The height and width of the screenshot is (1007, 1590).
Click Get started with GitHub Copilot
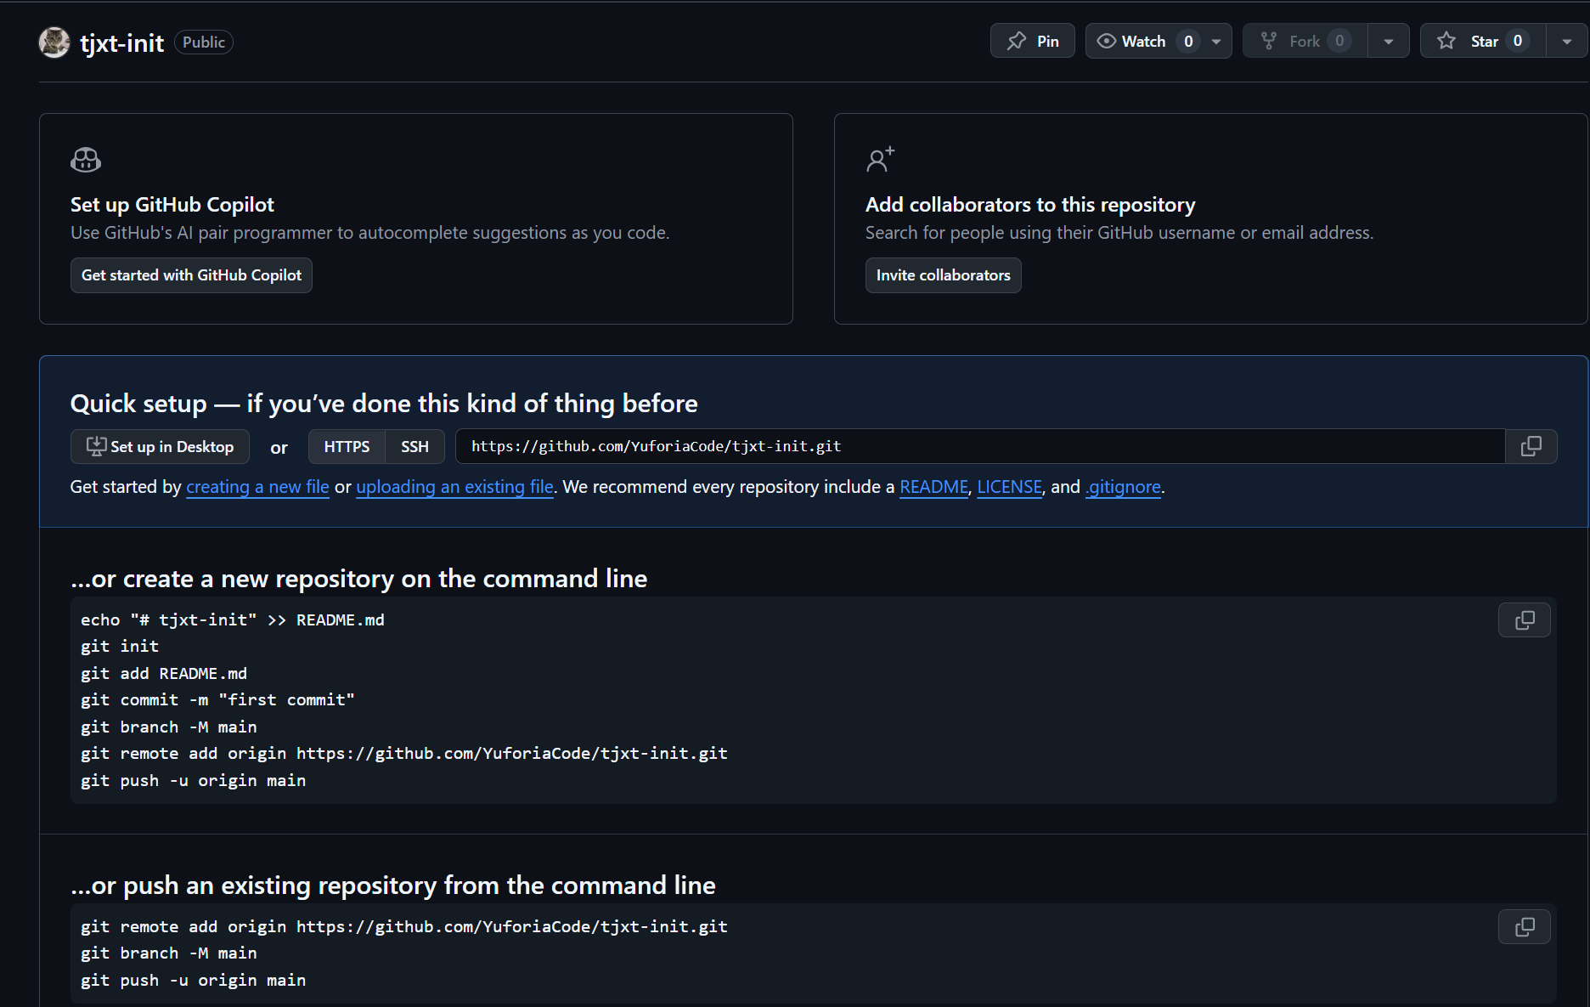(191, 275)
